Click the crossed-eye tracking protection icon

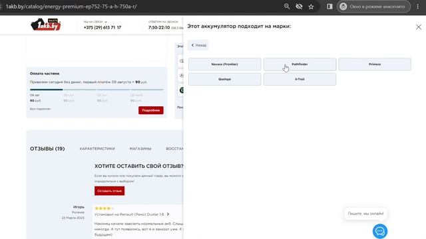coord(299,7)
